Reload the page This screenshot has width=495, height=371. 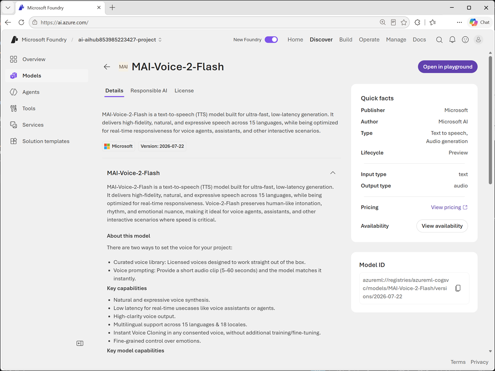point(21,22)
